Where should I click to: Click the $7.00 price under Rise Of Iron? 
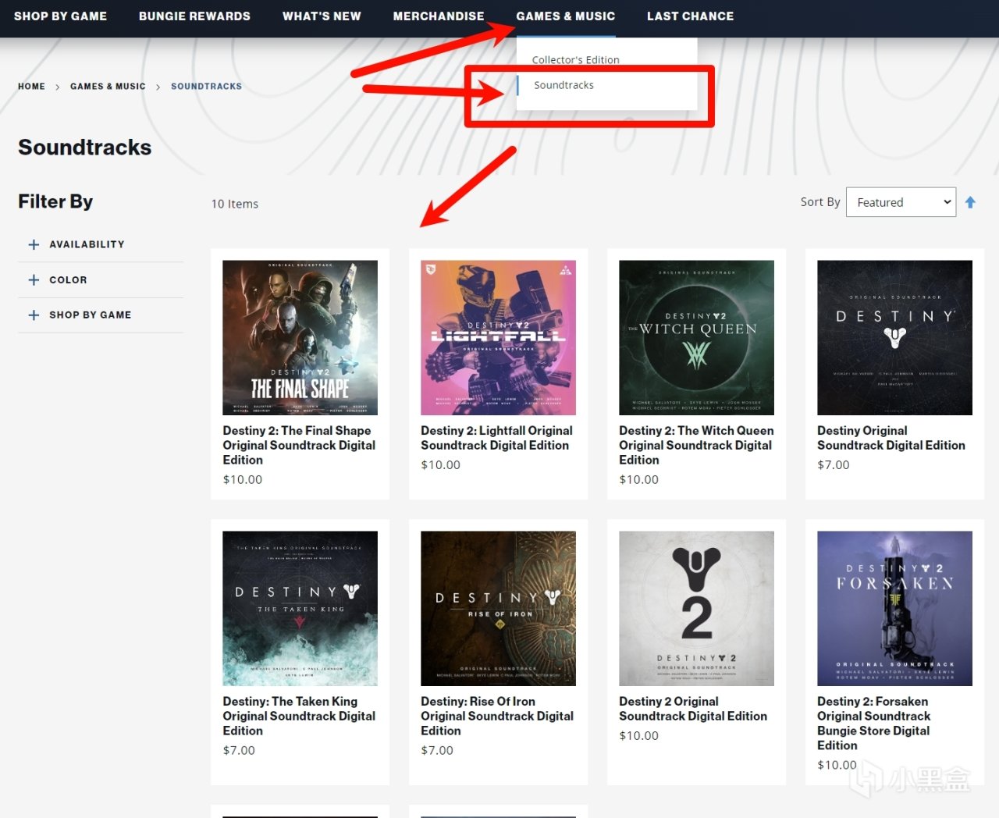[437, 750]
